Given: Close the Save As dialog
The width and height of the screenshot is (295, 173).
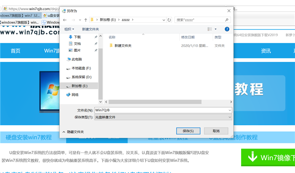Looking at the screenshot, I should tap(229, 11).
